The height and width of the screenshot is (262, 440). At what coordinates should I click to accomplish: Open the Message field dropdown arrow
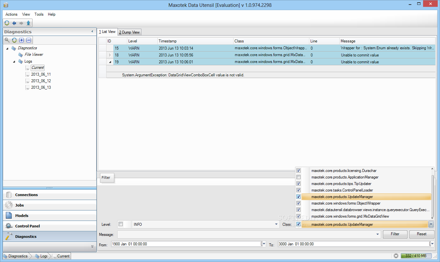378,234
